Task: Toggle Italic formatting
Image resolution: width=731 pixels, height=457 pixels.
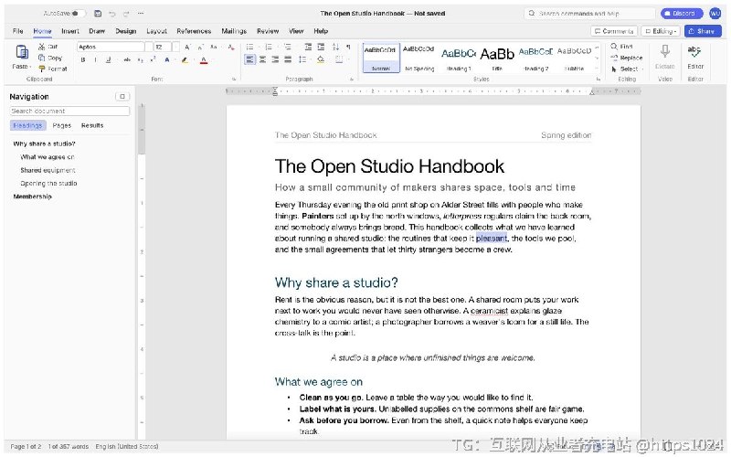Action: 96,60
